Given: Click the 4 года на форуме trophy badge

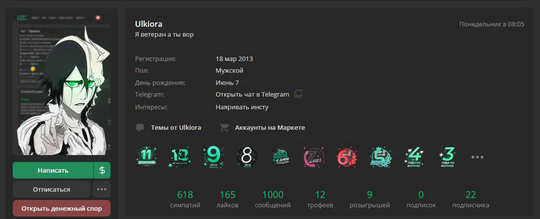Looking at the screenshot, I should coord(414,157).
